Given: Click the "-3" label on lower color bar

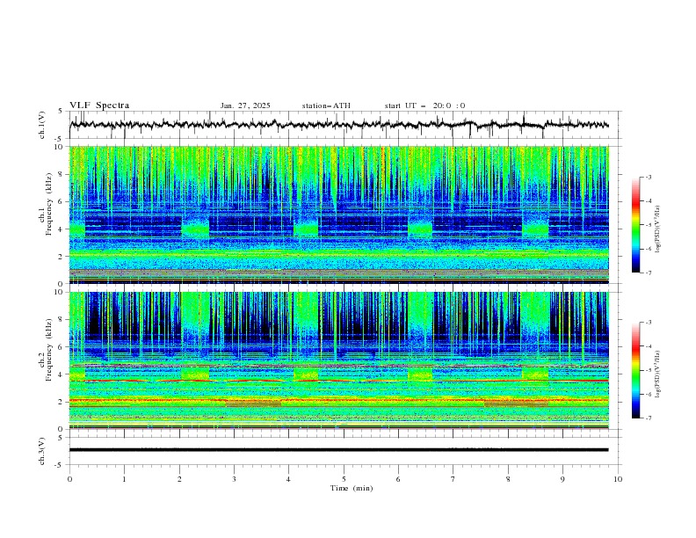Looking at the screenshot, I should 649,323.
